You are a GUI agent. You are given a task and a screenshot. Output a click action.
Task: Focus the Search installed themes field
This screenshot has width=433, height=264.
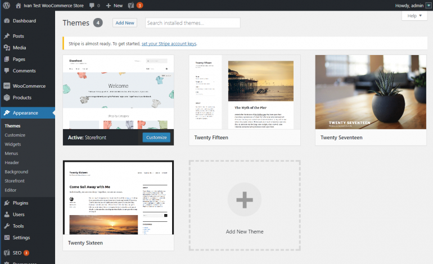pos(193,23)
